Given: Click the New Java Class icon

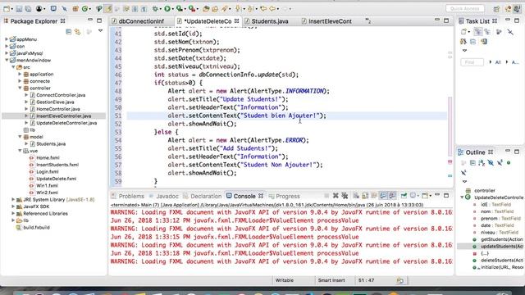Looking at the screenshot, I should click(x=85, y=9).
